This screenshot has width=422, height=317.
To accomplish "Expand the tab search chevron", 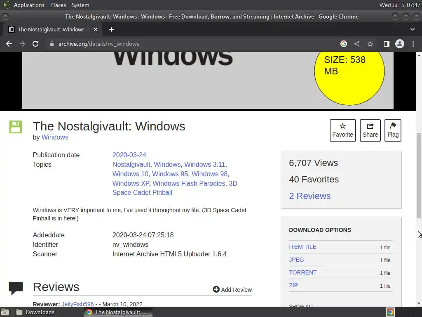I will (x=412, y=29).
